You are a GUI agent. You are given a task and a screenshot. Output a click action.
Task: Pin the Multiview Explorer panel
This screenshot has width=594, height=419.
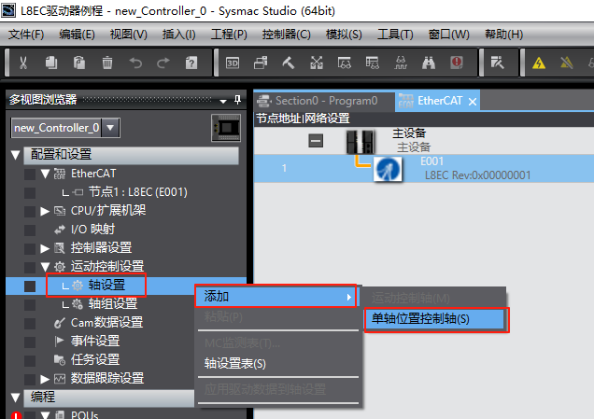237,100
